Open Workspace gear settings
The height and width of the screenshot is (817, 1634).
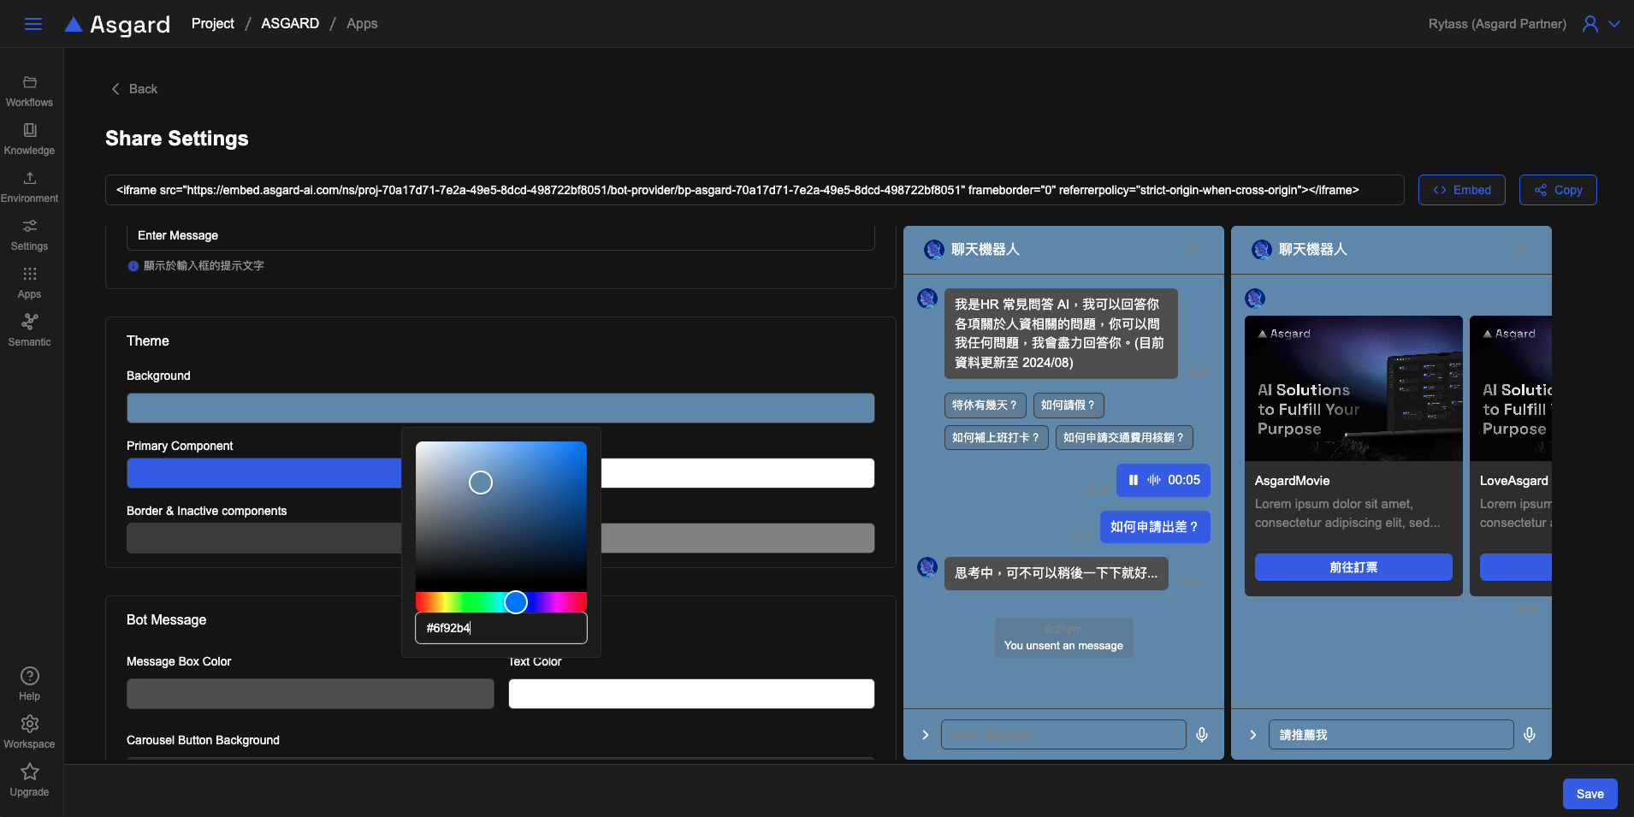tap(30, 724)
